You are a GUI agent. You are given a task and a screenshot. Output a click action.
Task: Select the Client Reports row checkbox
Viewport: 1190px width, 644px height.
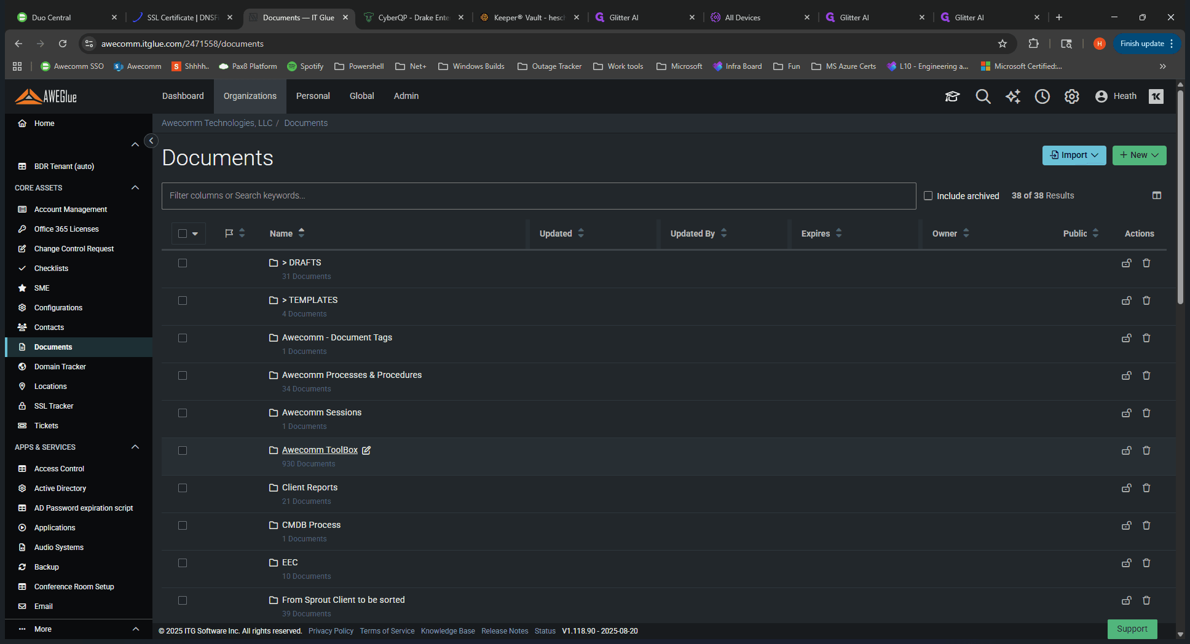(183, 488)
